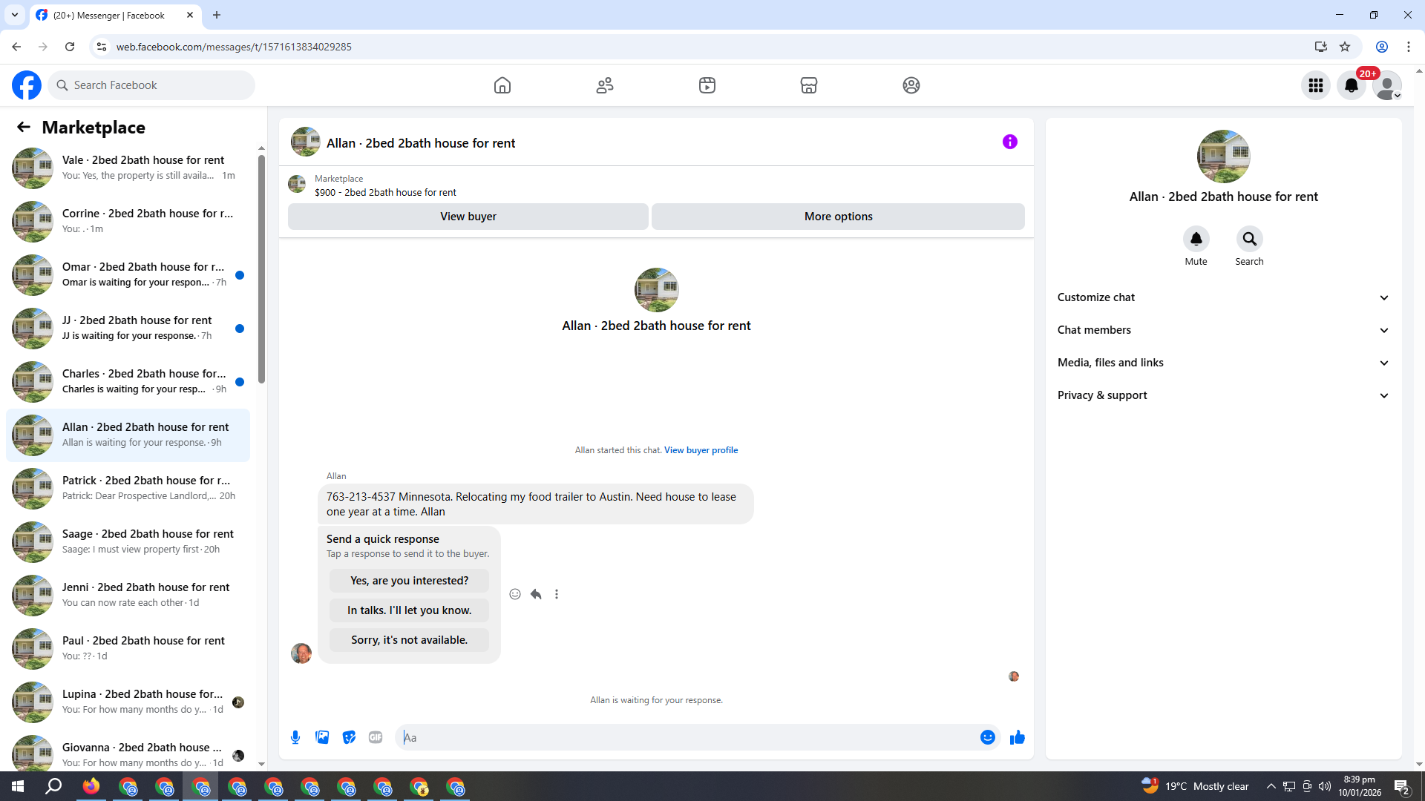Open Facebook notifications bell
This screenshot has height=801, width=1425.
(x=1352, y=85)
